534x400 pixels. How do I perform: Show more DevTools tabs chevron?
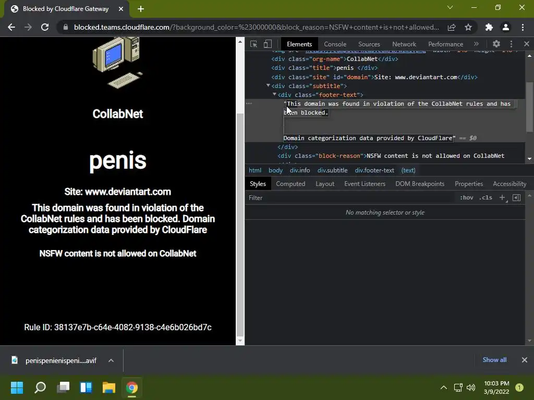tap(476, 44)
